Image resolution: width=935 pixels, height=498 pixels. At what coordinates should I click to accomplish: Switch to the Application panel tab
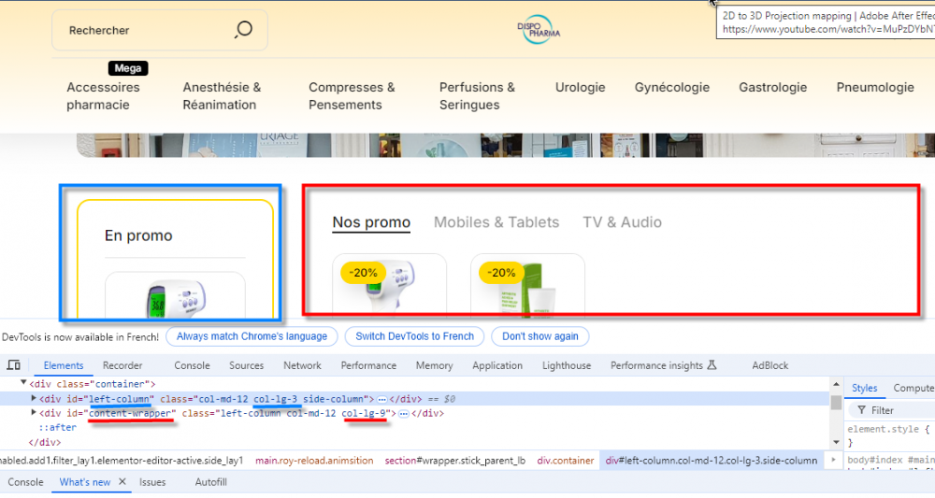tap(497, 365)
